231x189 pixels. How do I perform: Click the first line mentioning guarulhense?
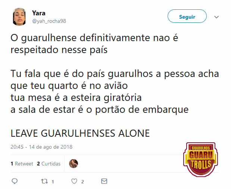pos(94,38)
